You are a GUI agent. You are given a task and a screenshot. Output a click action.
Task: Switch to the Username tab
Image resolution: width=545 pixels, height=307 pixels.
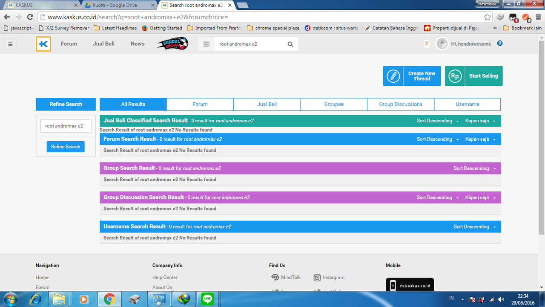468,104
